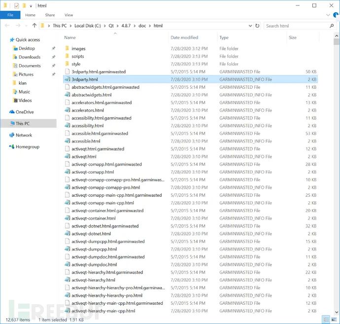Select the OneDrive cloud icon

coord(12,112)
